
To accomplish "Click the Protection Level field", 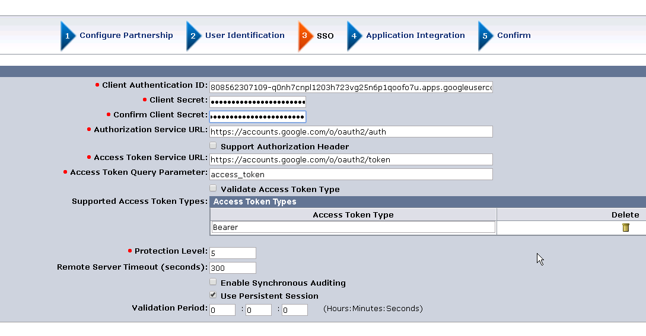I will pyautogui.click(x=233, y=253).
